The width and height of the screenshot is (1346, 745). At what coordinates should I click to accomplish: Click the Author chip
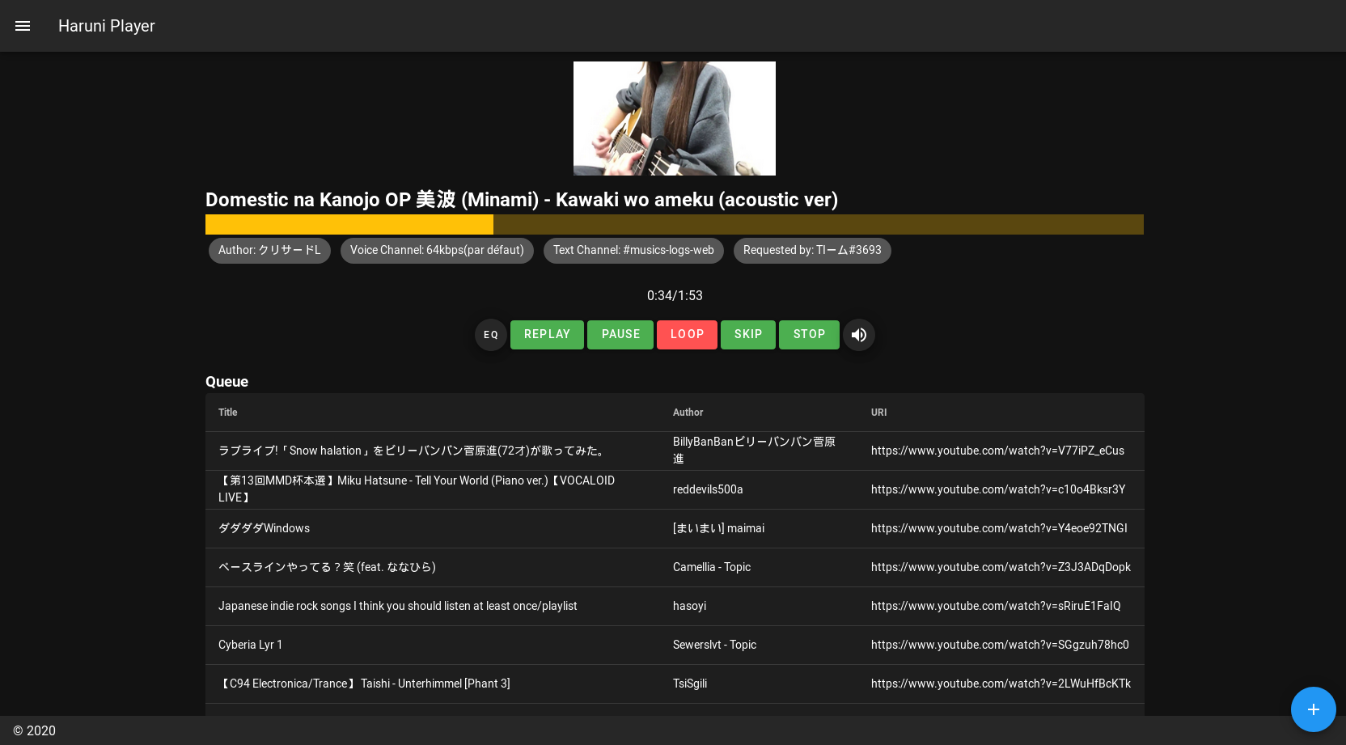point(269,251)
